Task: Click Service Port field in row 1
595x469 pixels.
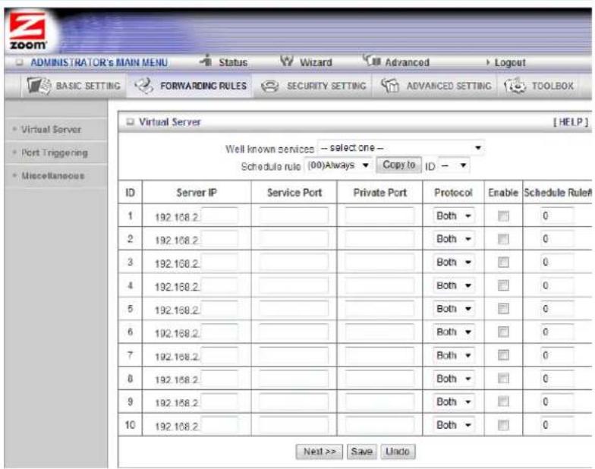Action: pyautogui.click(x=294, y=216)
